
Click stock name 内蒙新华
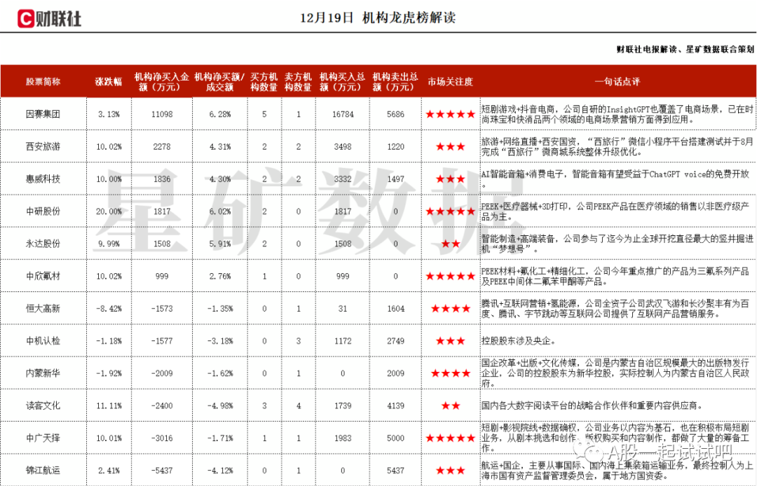click(x=43, y=373)
